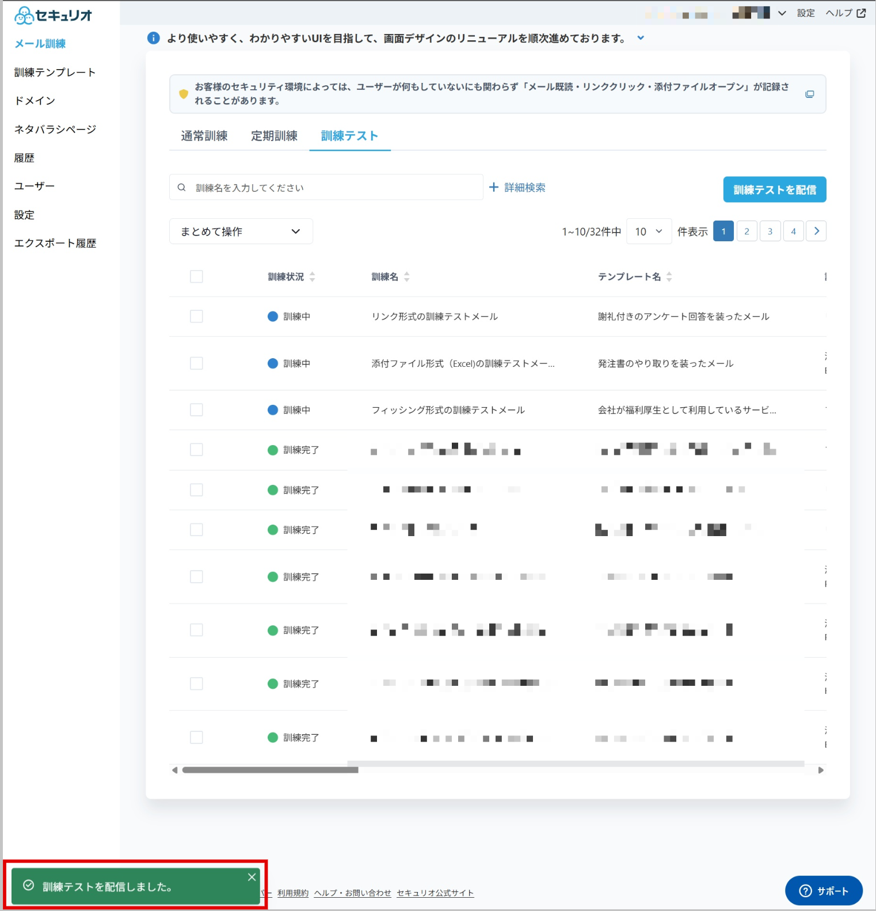This screenshot has width=876, height=911.
Task: Open the サポート help button
Action: [824, 890]
